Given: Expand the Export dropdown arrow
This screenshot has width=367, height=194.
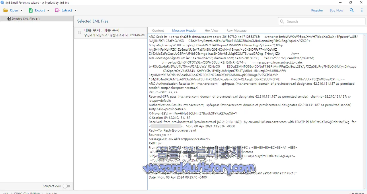Looking at the screenshot, I should pos(48,11).
